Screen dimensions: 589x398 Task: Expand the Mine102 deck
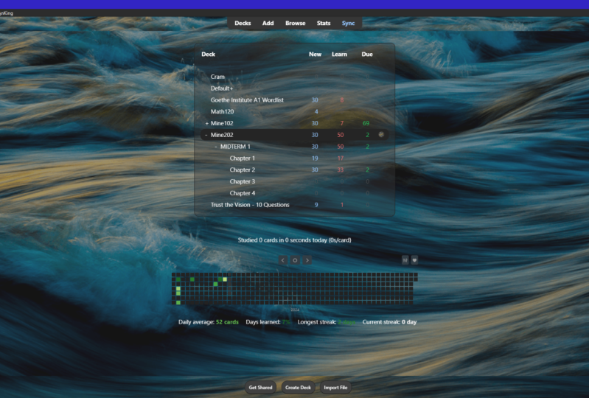click(x=206, y=123)
